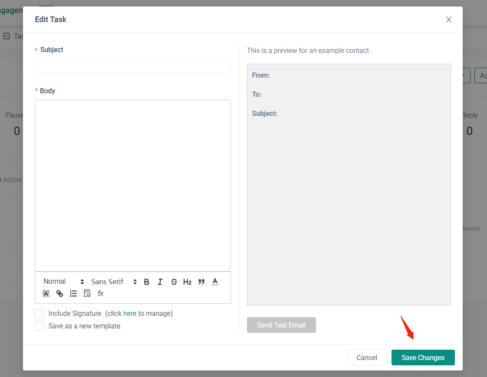
Task: Toggle bold formatting in the body editor
Action: (x=146, y=282)
